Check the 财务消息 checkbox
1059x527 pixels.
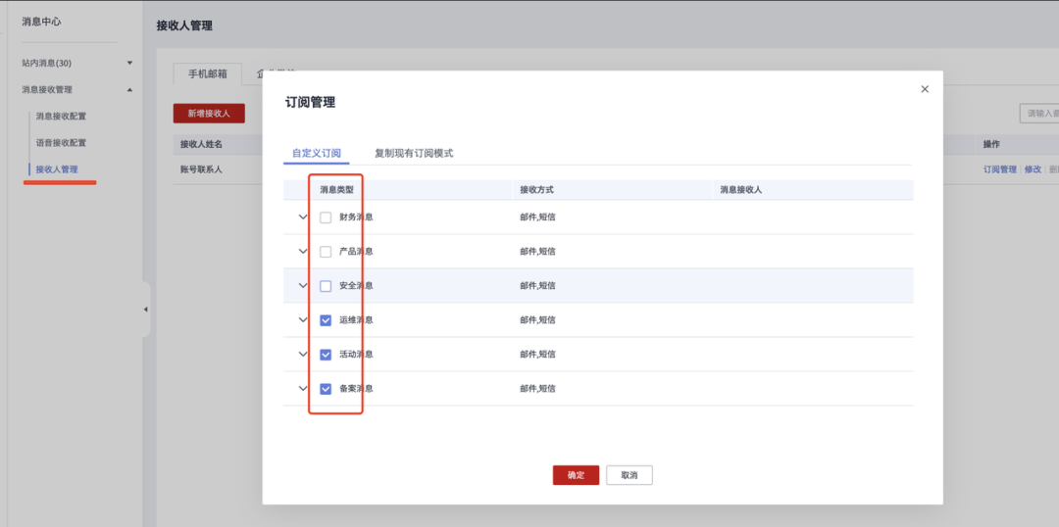pyautogui.click(x=326, y=217)
